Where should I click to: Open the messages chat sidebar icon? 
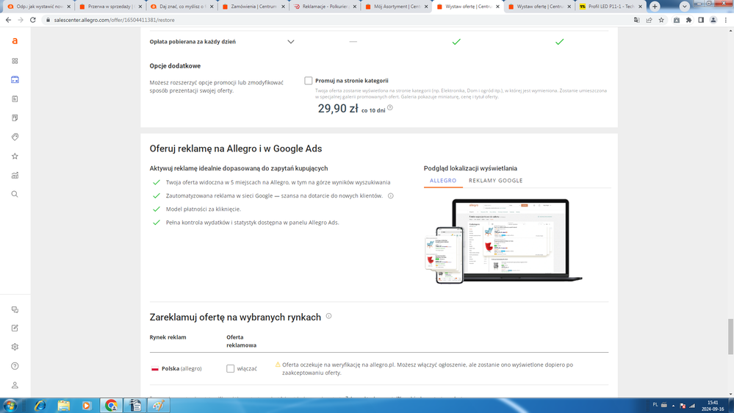coord(15,309)
